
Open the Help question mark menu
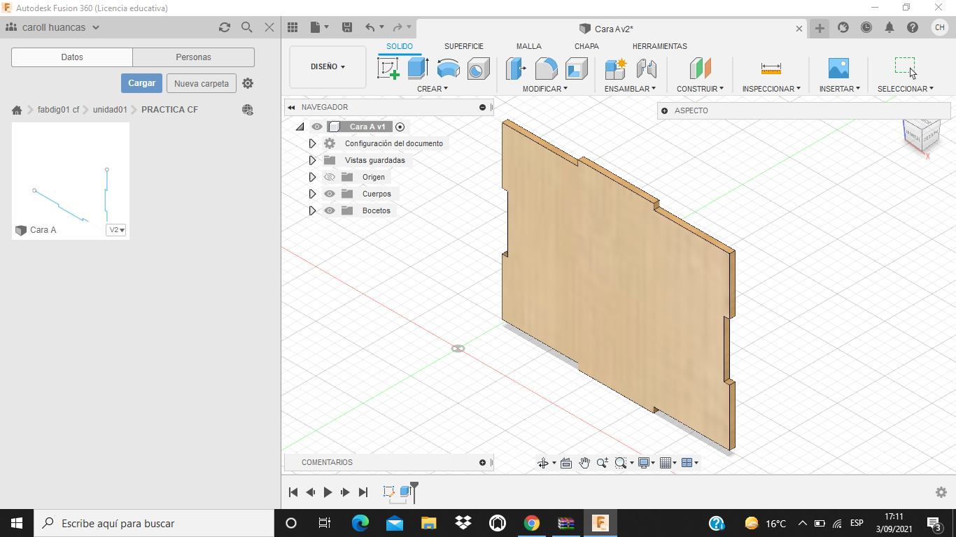click(x=913, y=27)
